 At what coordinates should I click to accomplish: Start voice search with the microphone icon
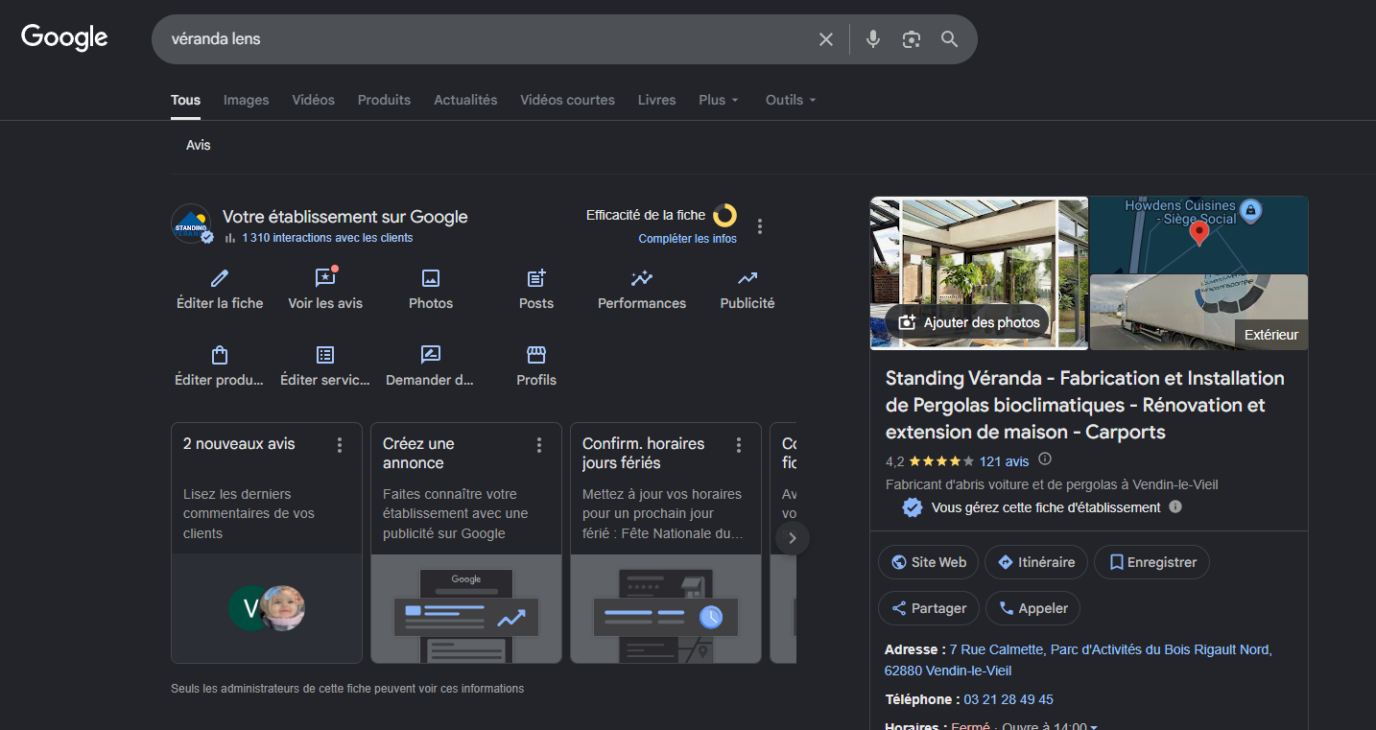873,39
